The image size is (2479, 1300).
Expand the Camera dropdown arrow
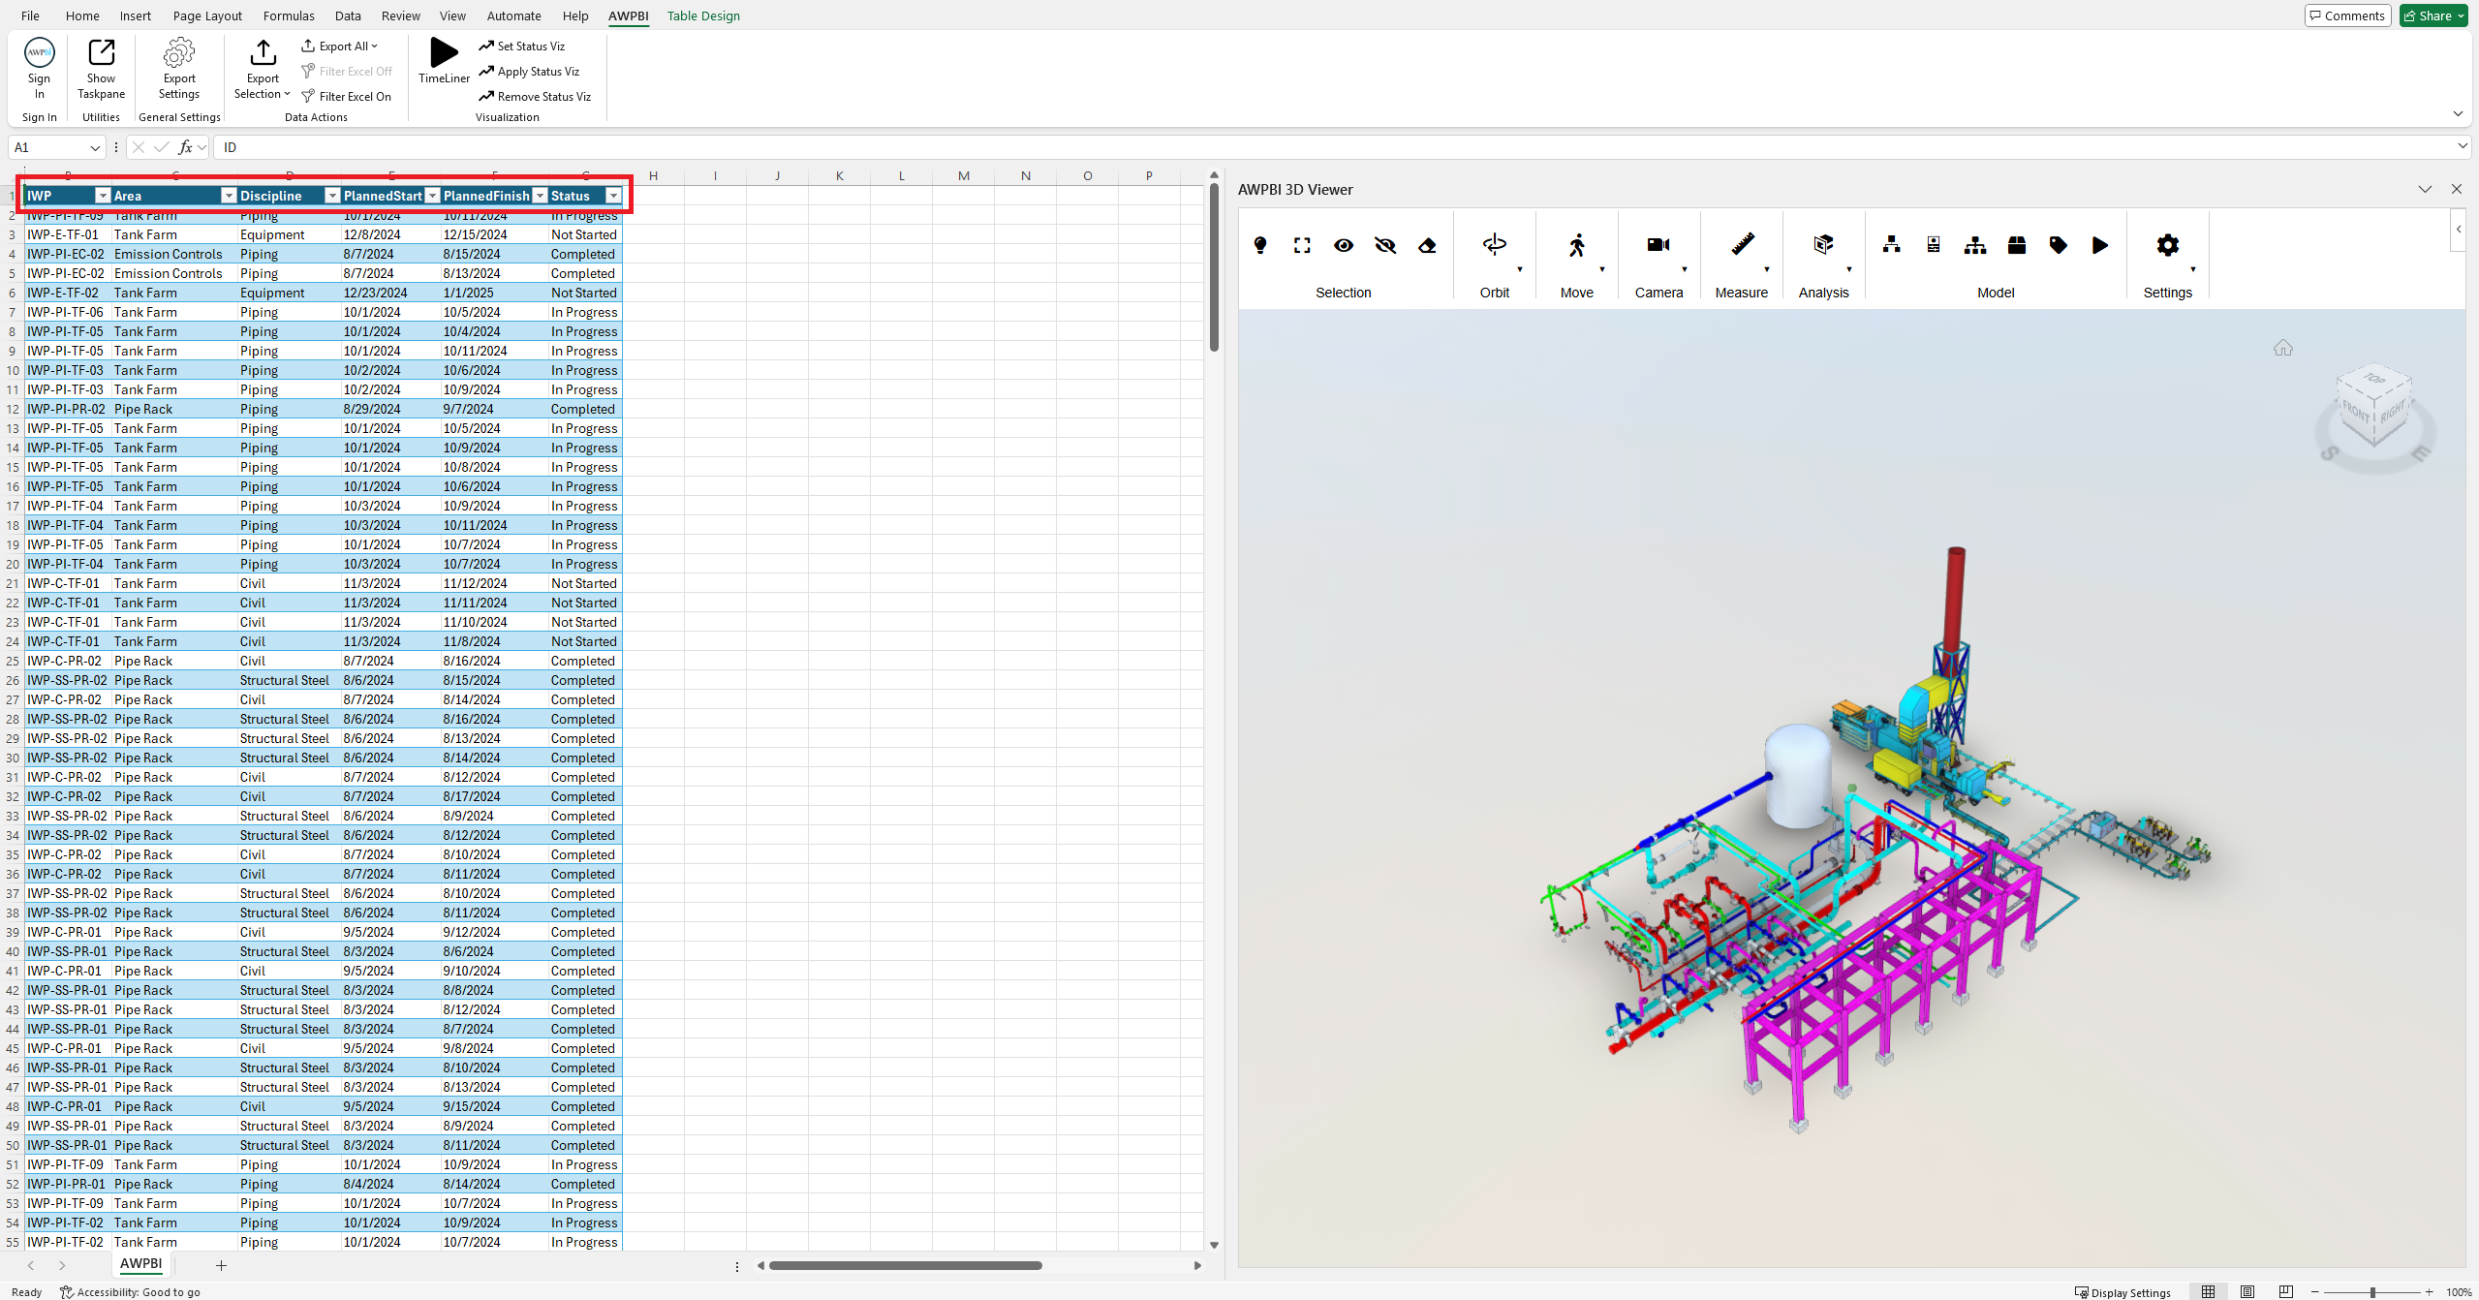tap(1685, 269)
